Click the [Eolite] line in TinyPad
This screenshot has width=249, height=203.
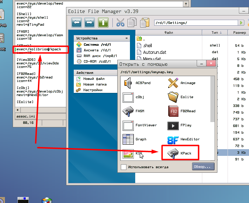click(25, 102)
